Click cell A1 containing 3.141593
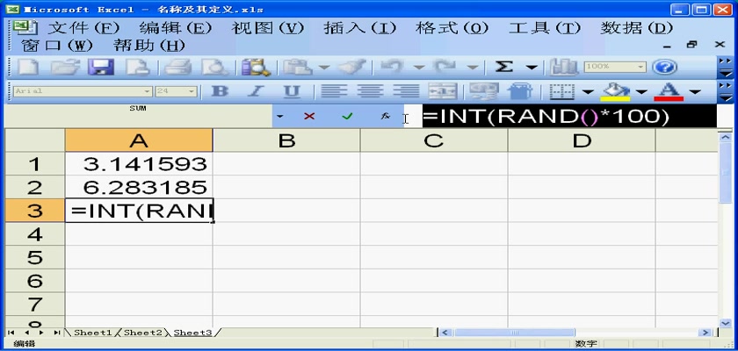The image size is (738, 351). (x=139, y=163)
